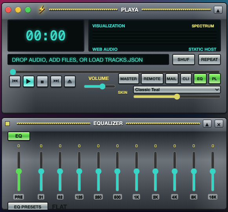Screen dimensions: 228x212
Task: Click the 16K band label
Action: point(213,197)
